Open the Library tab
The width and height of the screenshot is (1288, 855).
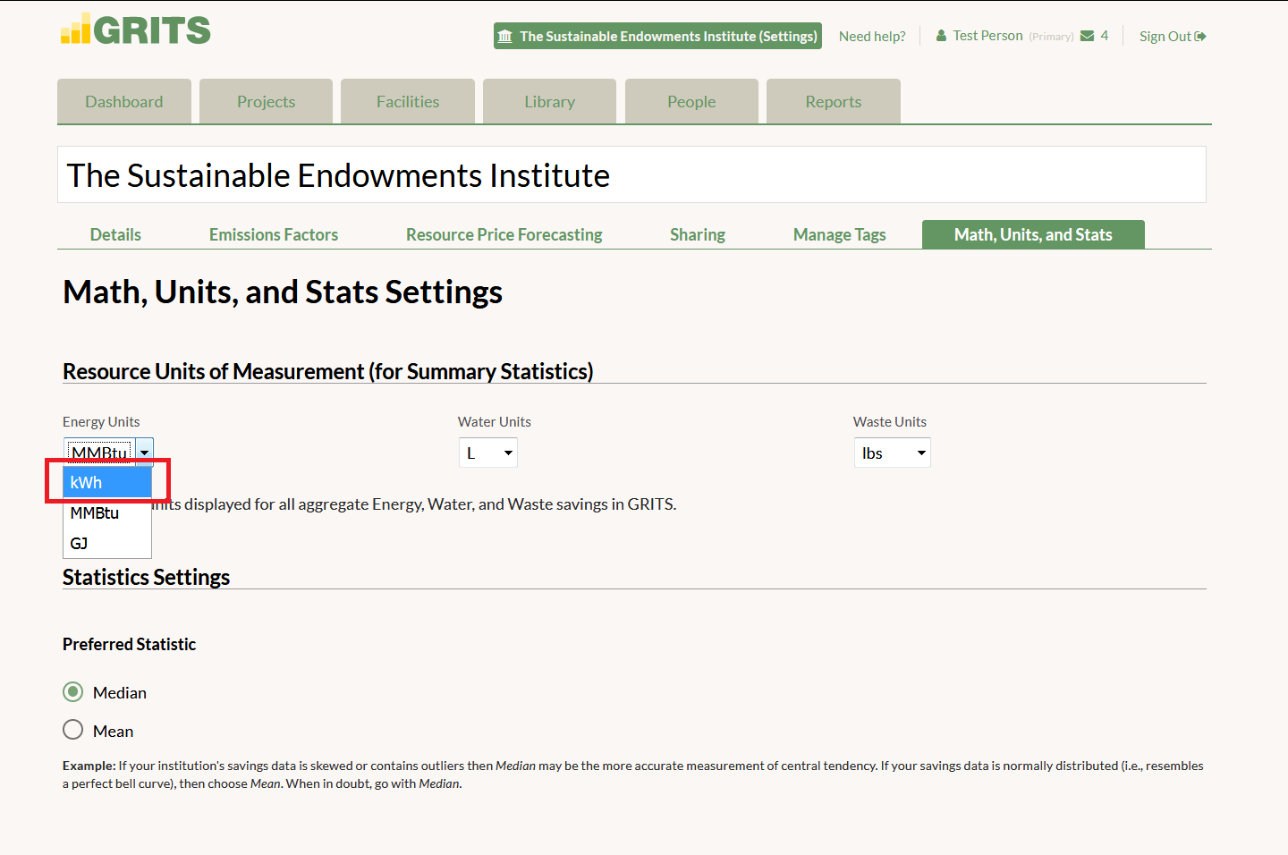pos(549,101)
